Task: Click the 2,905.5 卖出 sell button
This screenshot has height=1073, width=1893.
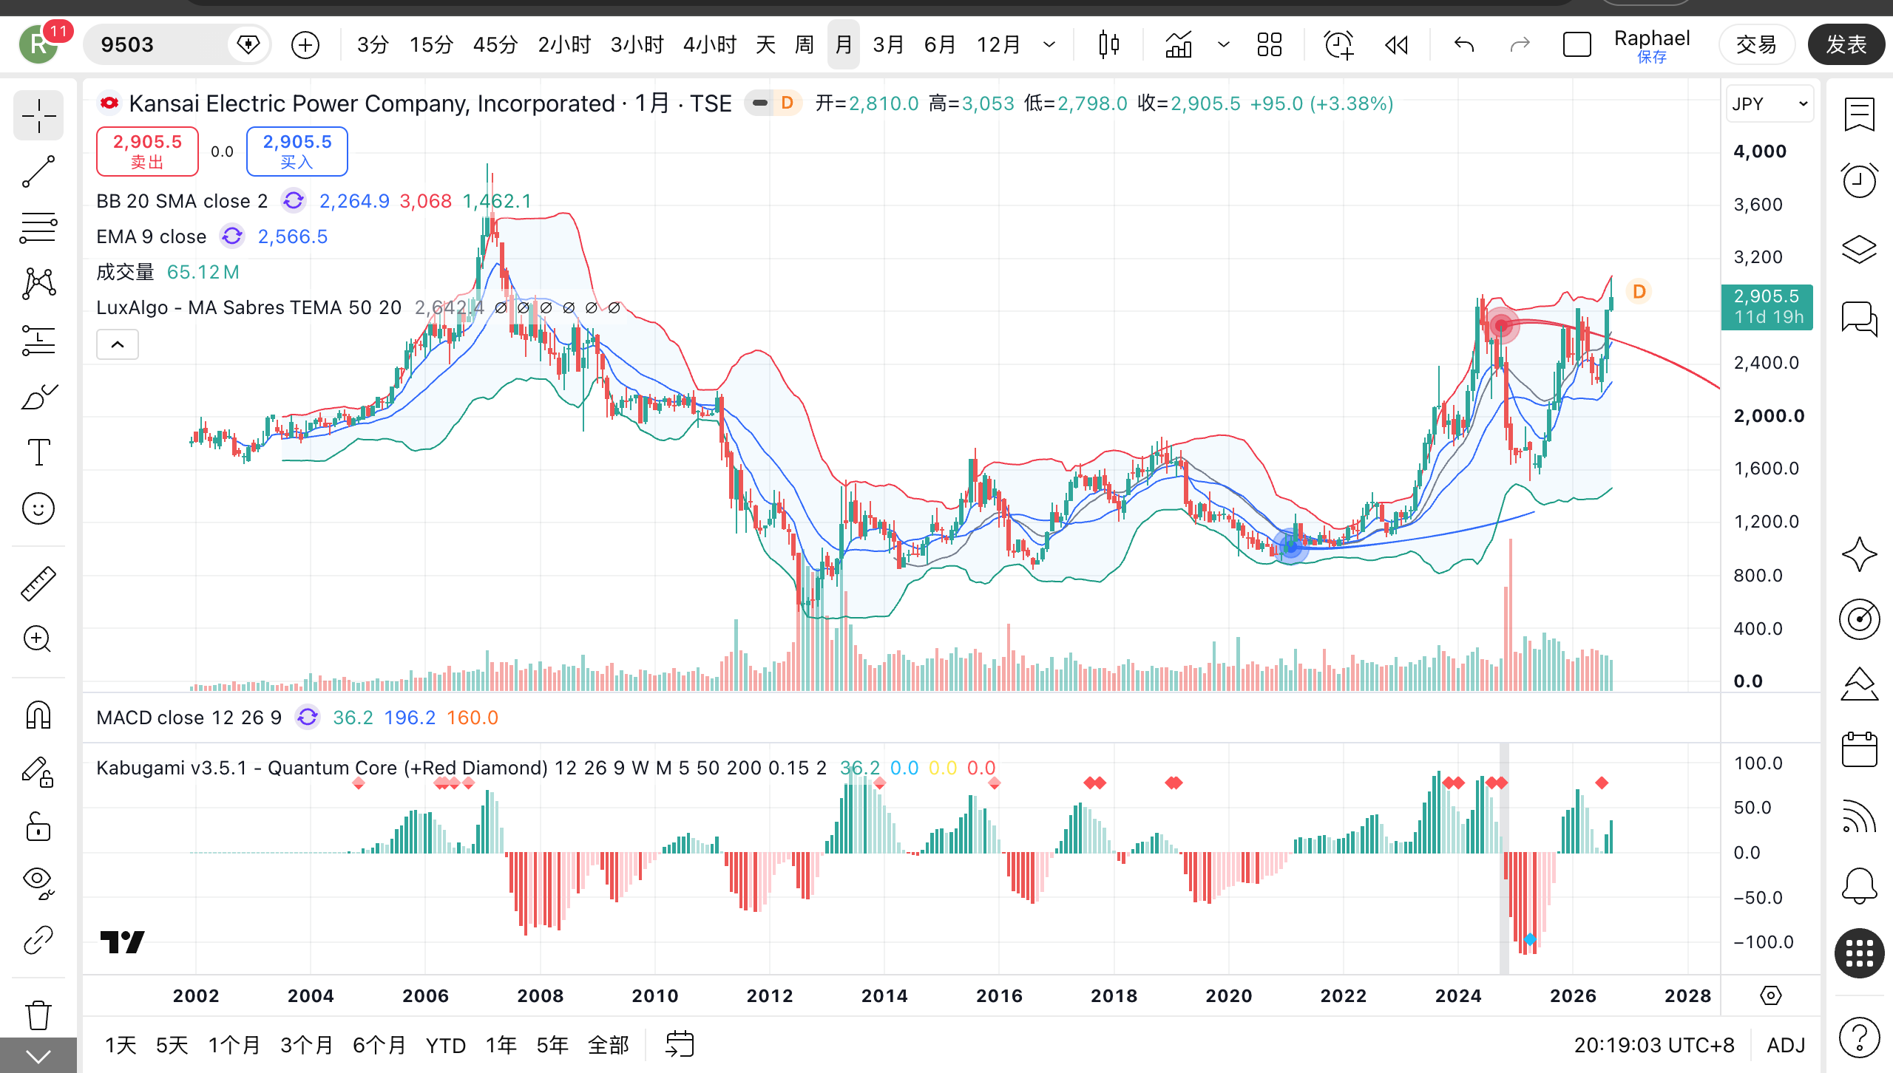Action: click(147, 151)
